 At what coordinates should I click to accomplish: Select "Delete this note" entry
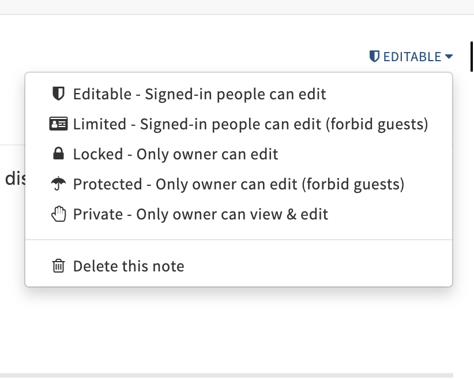pos(129,266)
